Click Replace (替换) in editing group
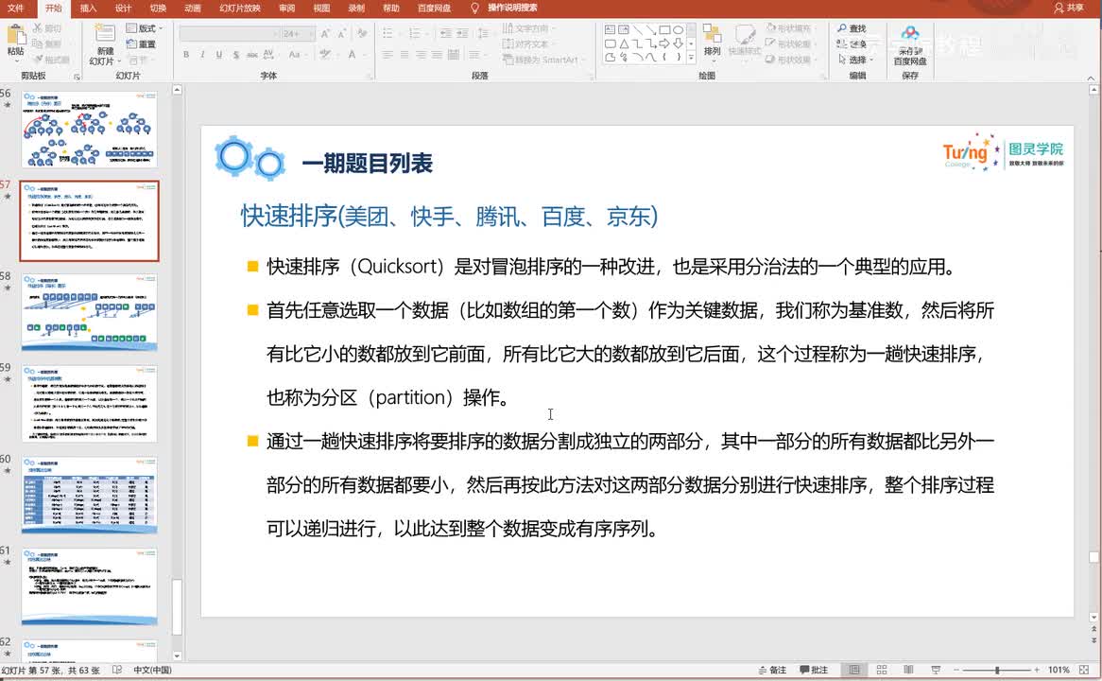 (x=852, y=44)
